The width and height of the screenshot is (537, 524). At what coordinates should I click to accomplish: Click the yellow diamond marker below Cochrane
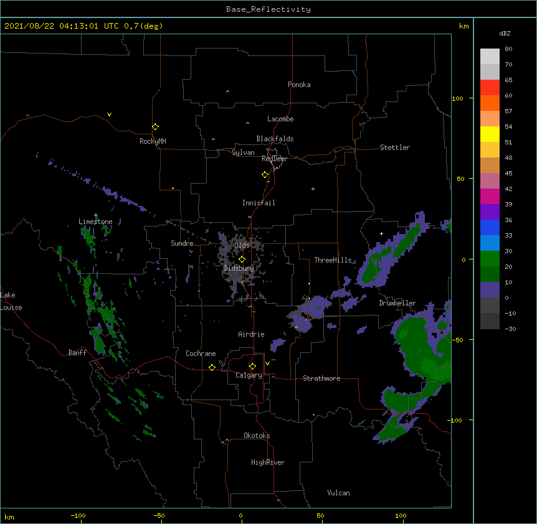[x=212, y=367]
